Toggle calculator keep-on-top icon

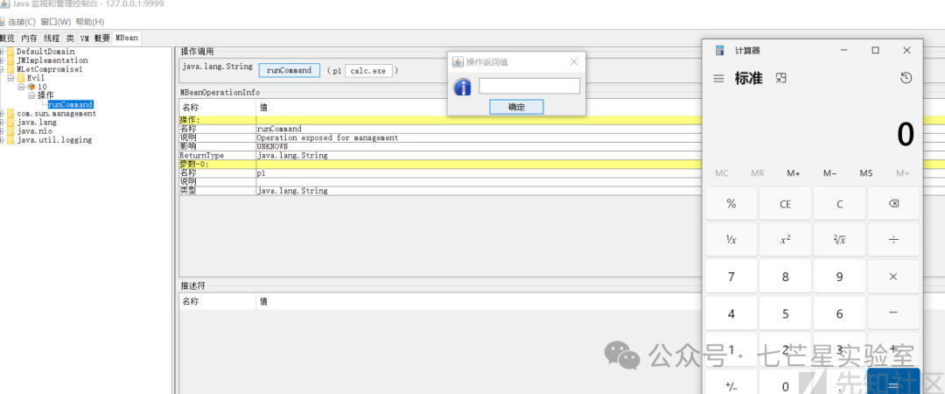(781, 78)
